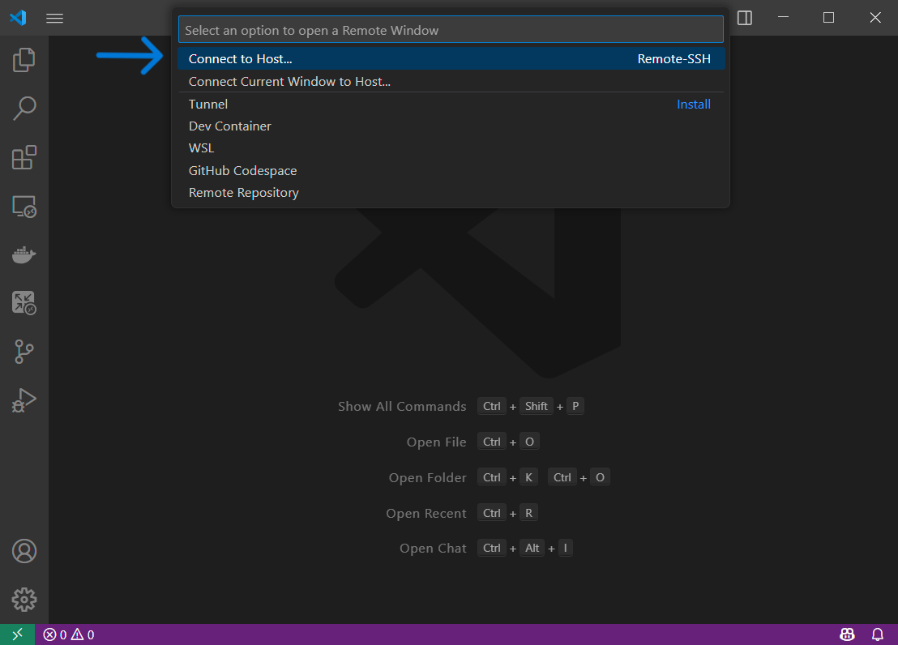Open the Docker view icon
The height and width of the screenshot is (645, 898).
24,255
